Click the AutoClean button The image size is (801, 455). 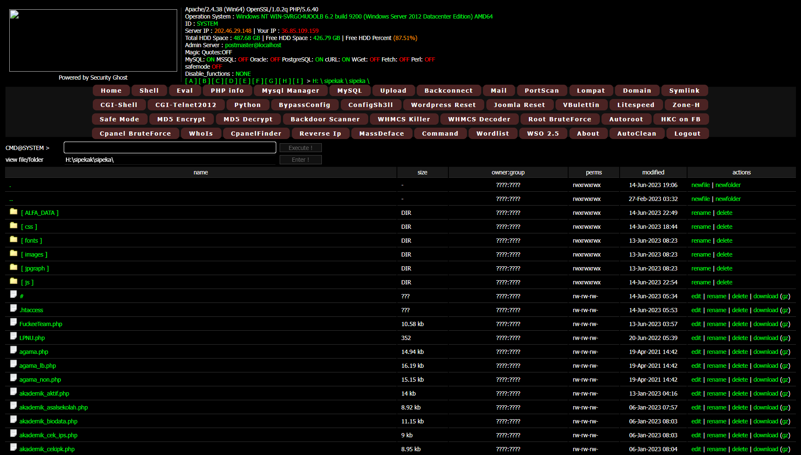pos(637,134)
